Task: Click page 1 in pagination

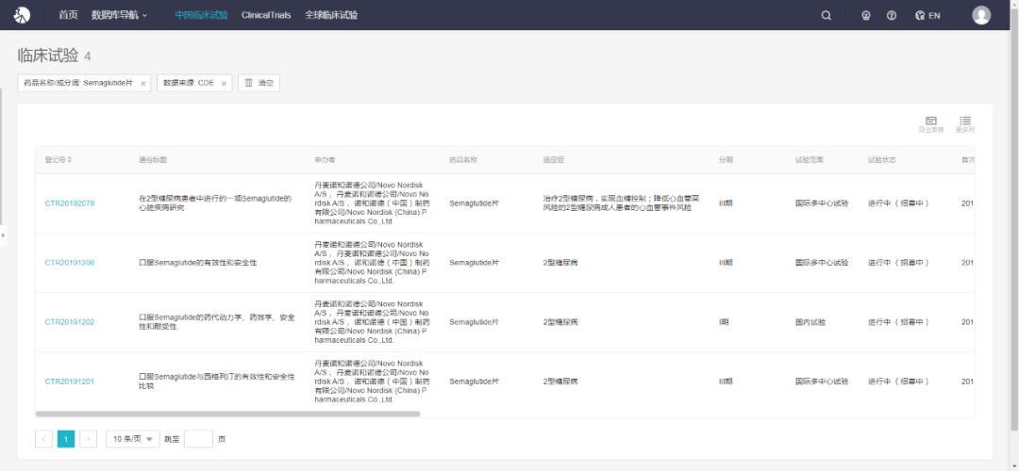Action: click(x=66, y=439)
